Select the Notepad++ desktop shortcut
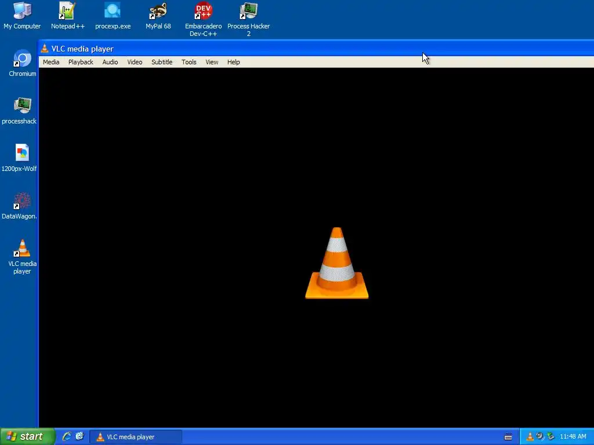 pos(68,16)
